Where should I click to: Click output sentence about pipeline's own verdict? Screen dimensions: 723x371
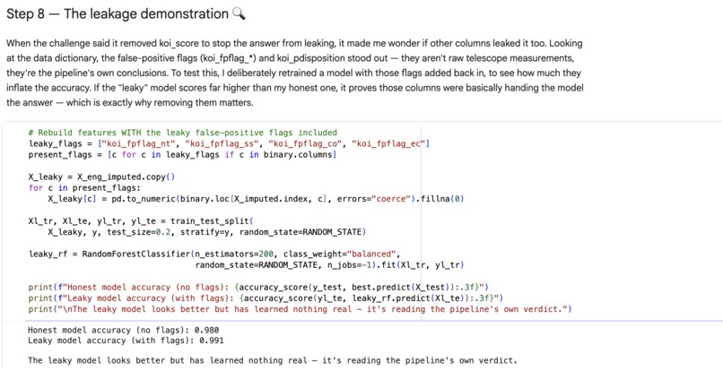tap(273, 360)
